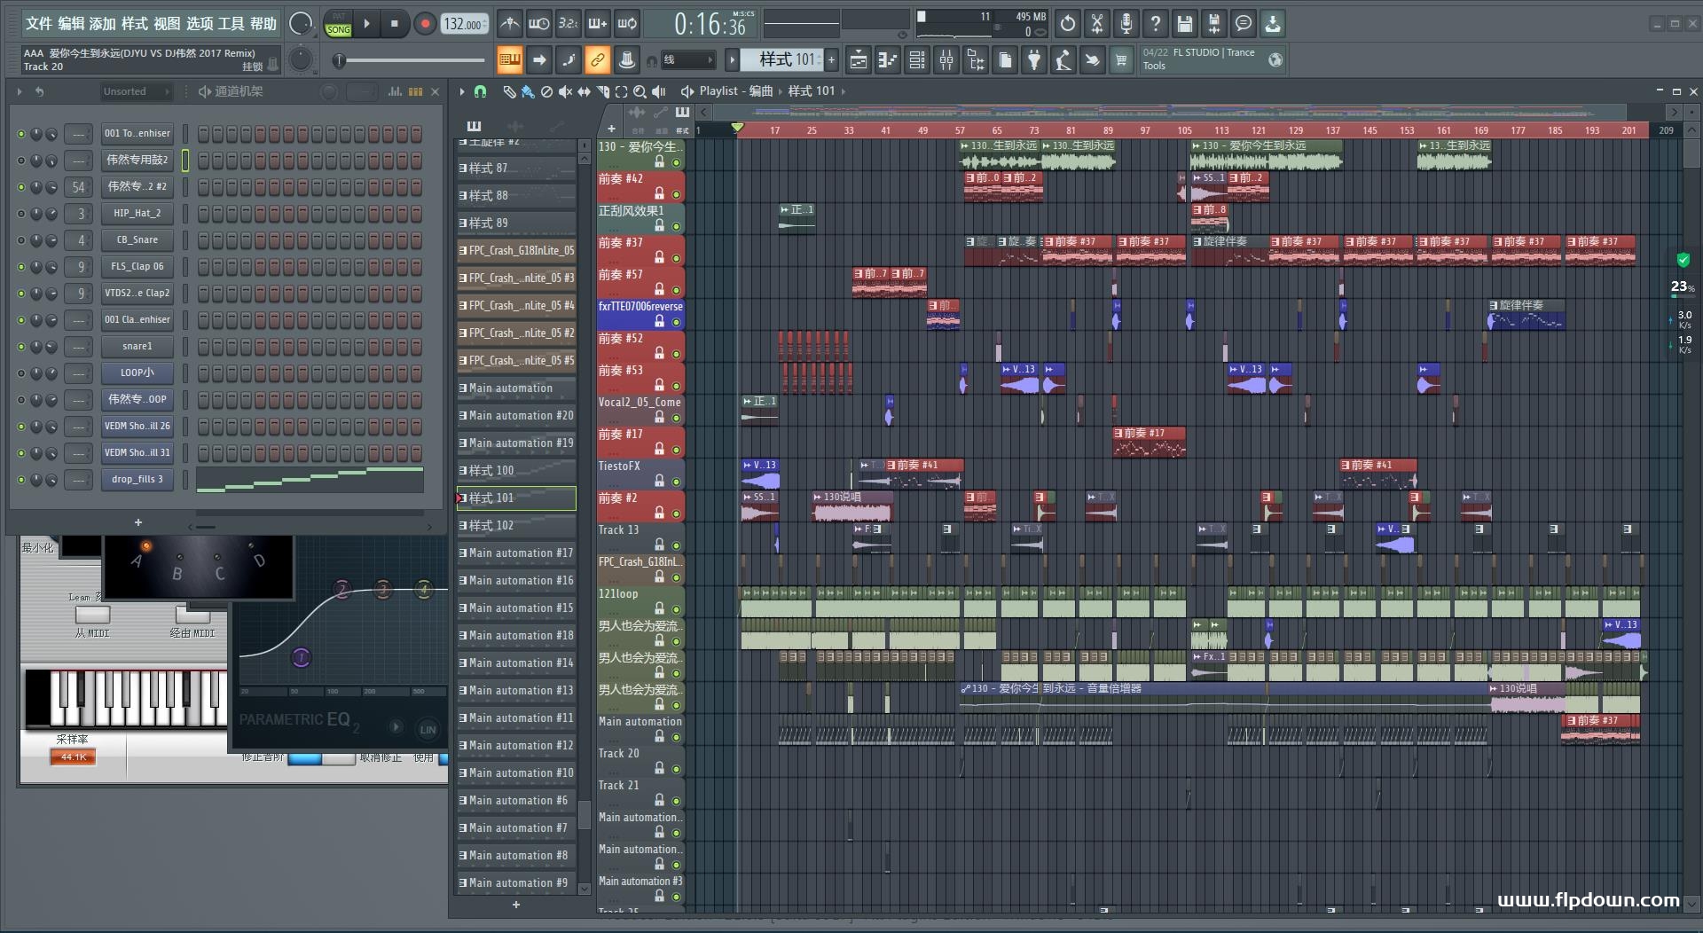Open the Unsorted channel filter dropdown
The image size is (1703, 933).
(x=136, y=91)
